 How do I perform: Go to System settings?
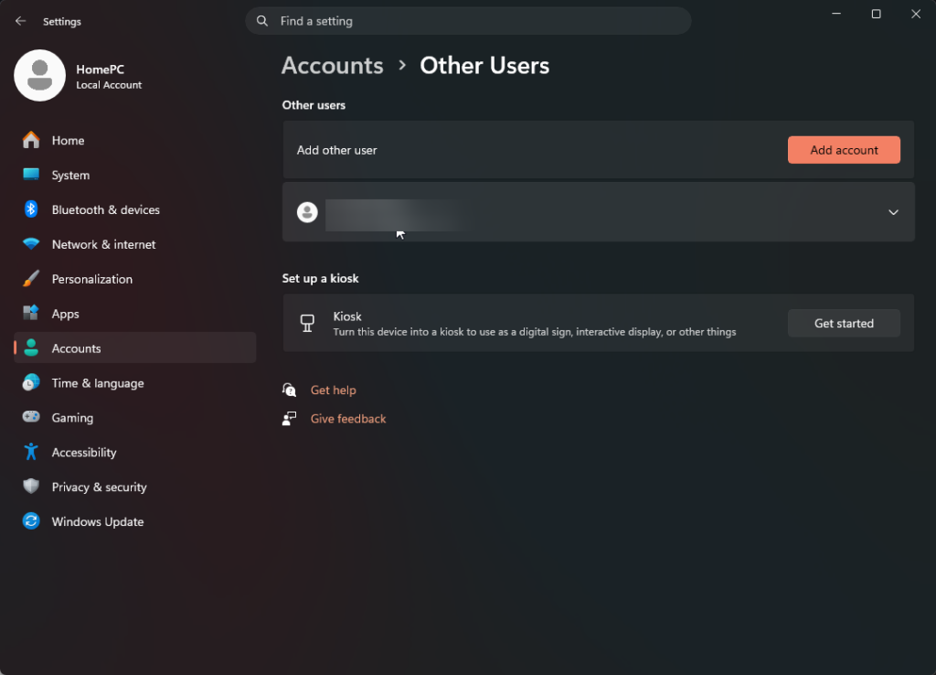coord(135,175)
